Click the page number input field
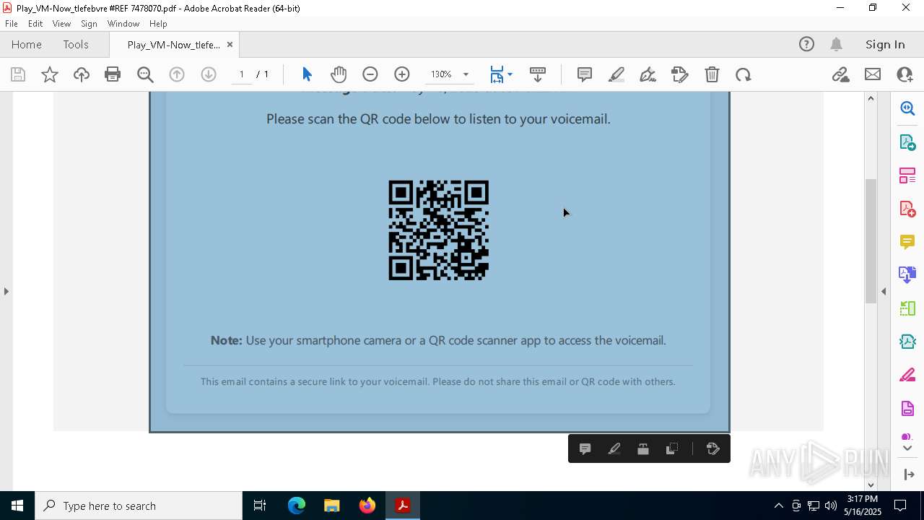The image size is (924, 520). (x=242, y=74)
